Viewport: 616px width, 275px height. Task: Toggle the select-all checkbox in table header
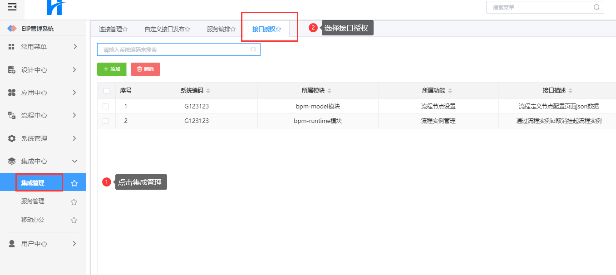[x=106, y=91]
